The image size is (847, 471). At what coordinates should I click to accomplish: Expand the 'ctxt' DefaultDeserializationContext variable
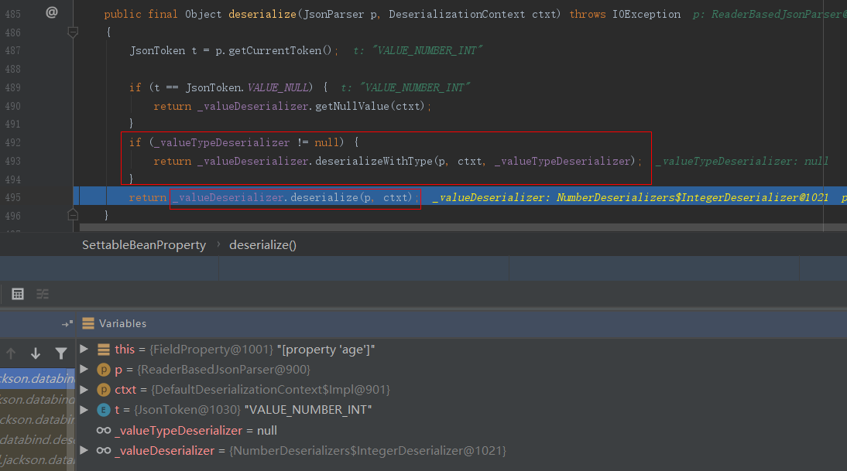[84, 390]
